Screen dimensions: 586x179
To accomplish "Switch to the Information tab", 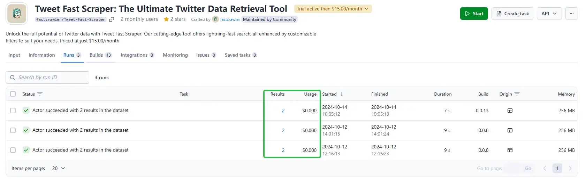I will click(42, 55).
